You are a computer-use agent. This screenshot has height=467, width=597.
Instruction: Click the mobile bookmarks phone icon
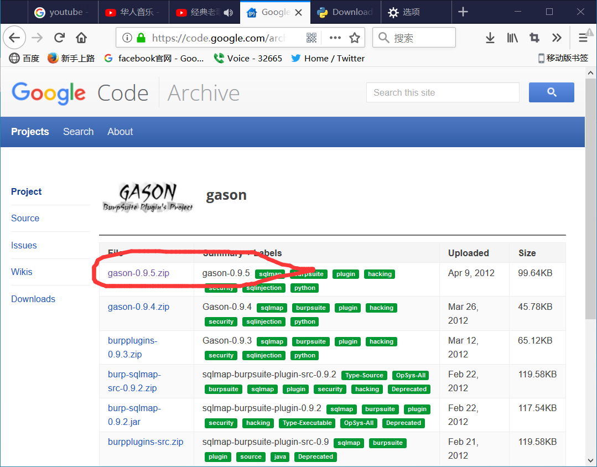541,58
